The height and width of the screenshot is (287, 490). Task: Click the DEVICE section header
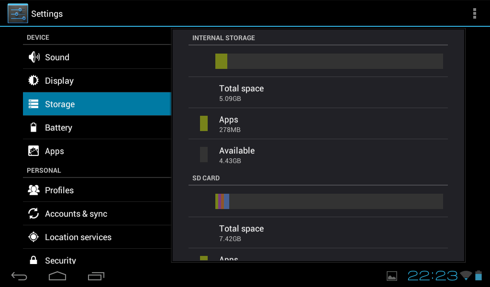38,37
